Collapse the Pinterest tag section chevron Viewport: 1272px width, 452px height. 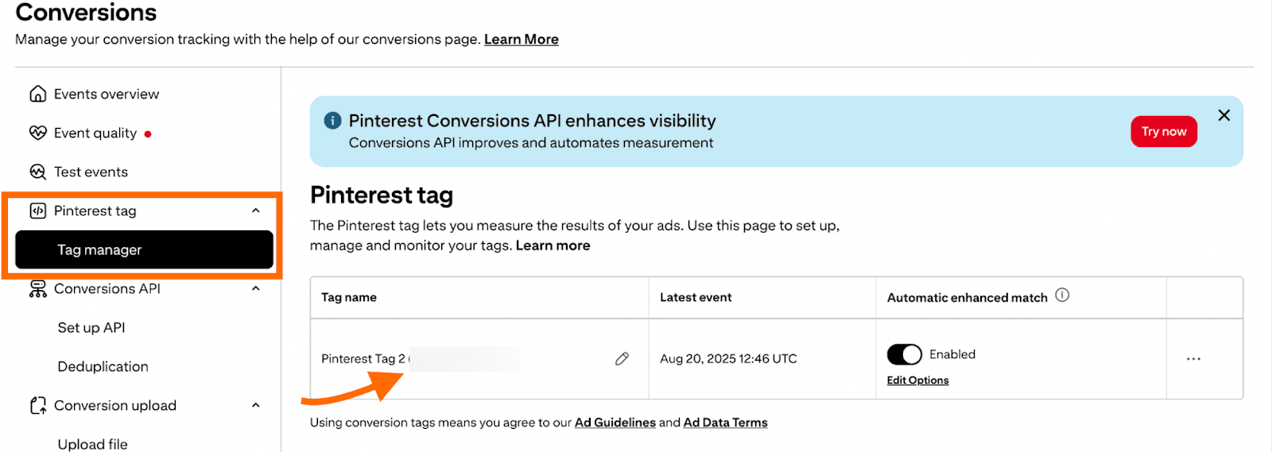point(256,211)
